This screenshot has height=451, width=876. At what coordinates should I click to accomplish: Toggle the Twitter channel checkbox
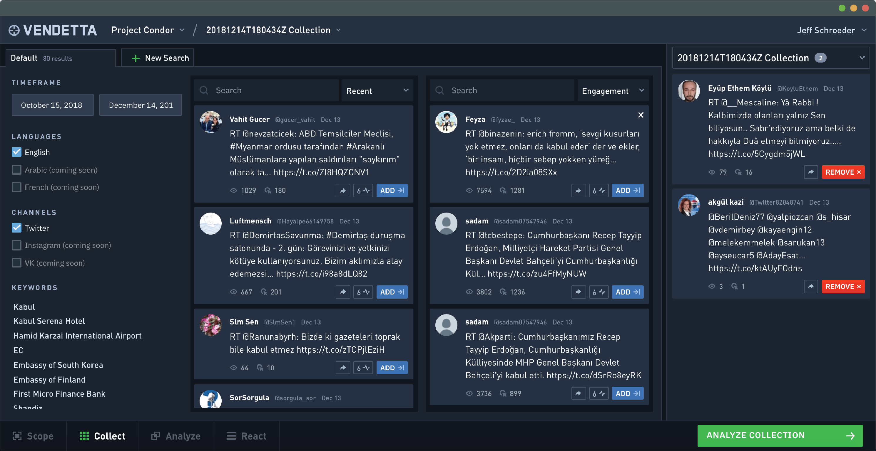click(16, 227)
